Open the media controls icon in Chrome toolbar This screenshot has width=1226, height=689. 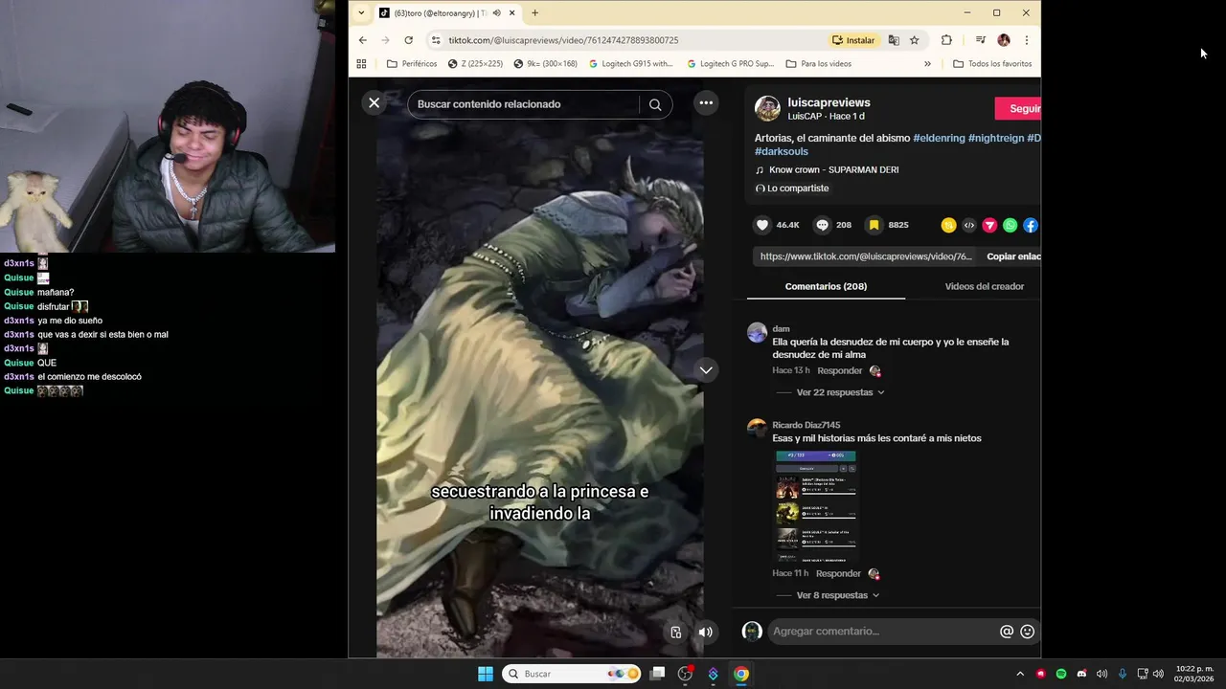[980, 40]
